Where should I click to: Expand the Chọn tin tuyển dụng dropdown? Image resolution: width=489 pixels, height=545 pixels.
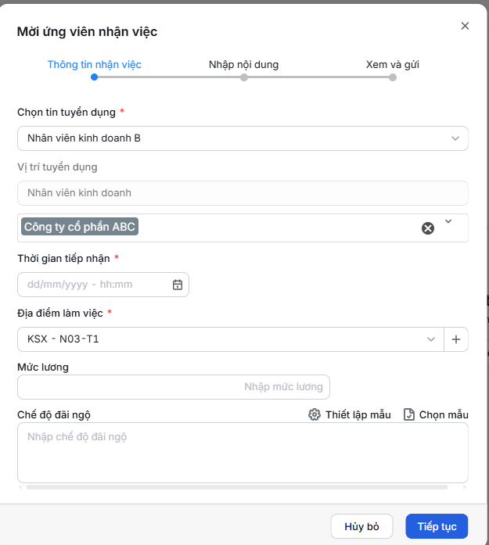coord(455,138)
